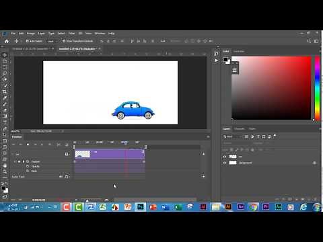Pick a hue on the rainbow spectrum strip
Viewport: 323px width, 242px height.
[x=317, y=88]
